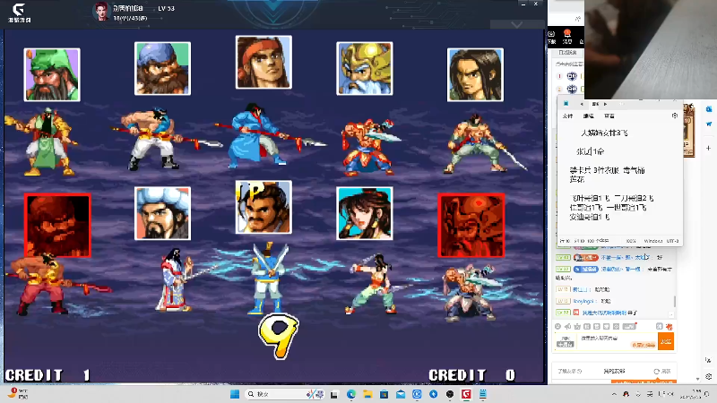Open Notepad 编辑 menu
This screenshot has width=717, height=403.
(x=589, y=116)
